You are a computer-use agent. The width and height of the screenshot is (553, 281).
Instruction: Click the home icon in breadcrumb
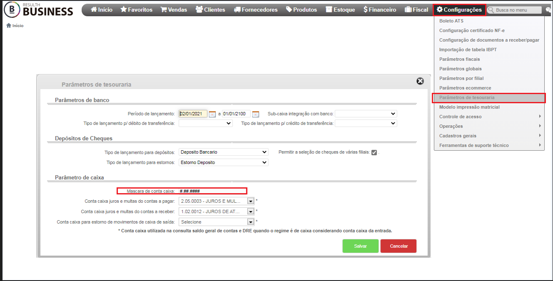click(8, 26)
